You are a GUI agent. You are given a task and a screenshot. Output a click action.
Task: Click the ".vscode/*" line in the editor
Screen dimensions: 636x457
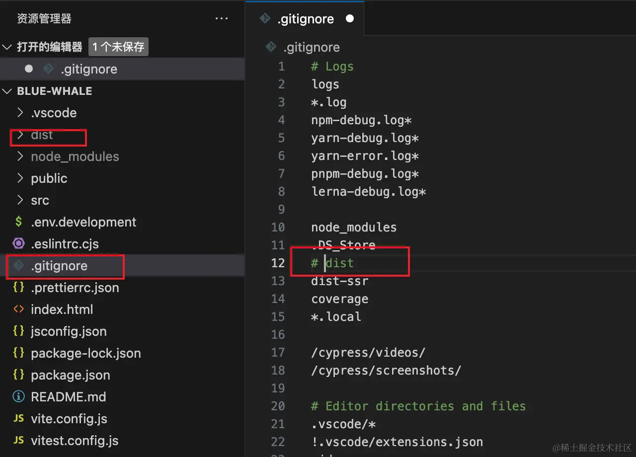(x=343, y=424)
